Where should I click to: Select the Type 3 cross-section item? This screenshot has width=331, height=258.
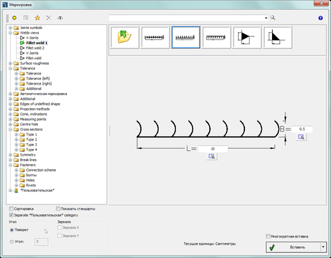point(32,145)
